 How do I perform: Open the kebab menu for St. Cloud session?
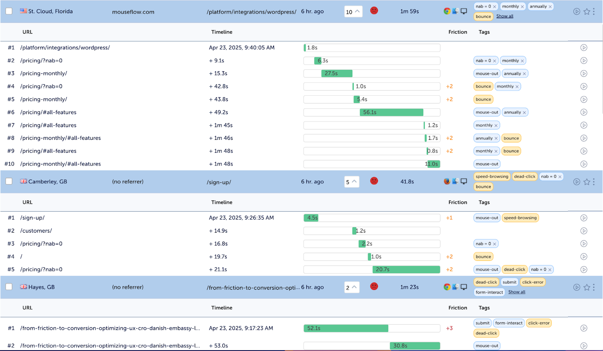(594, 12)
